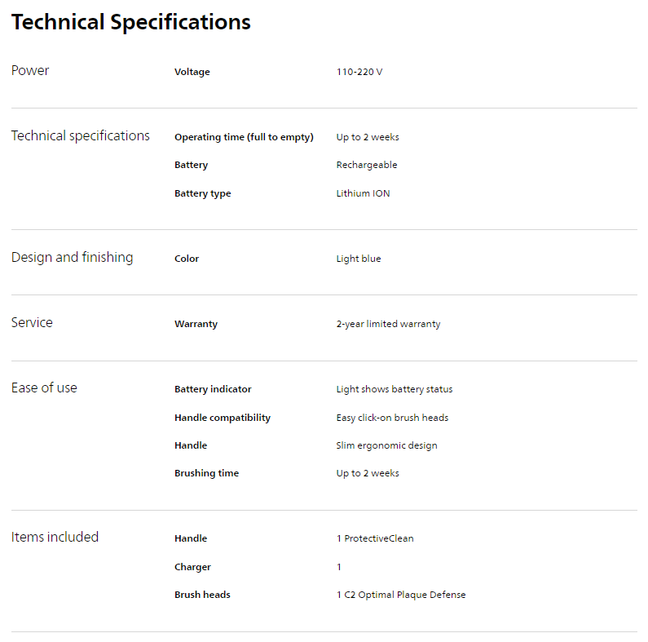
Task: Click the Items included section label
Action: (55, 537)
